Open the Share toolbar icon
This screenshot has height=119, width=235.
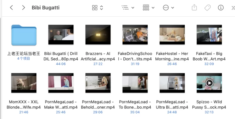click(x=194, y=8)
